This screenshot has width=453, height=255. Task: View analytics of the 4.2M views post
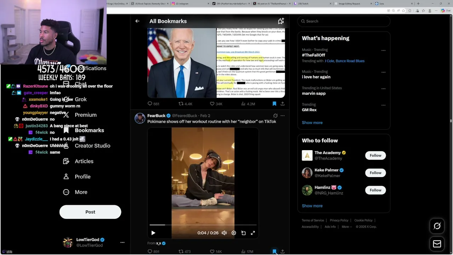(x=248, y=104)
